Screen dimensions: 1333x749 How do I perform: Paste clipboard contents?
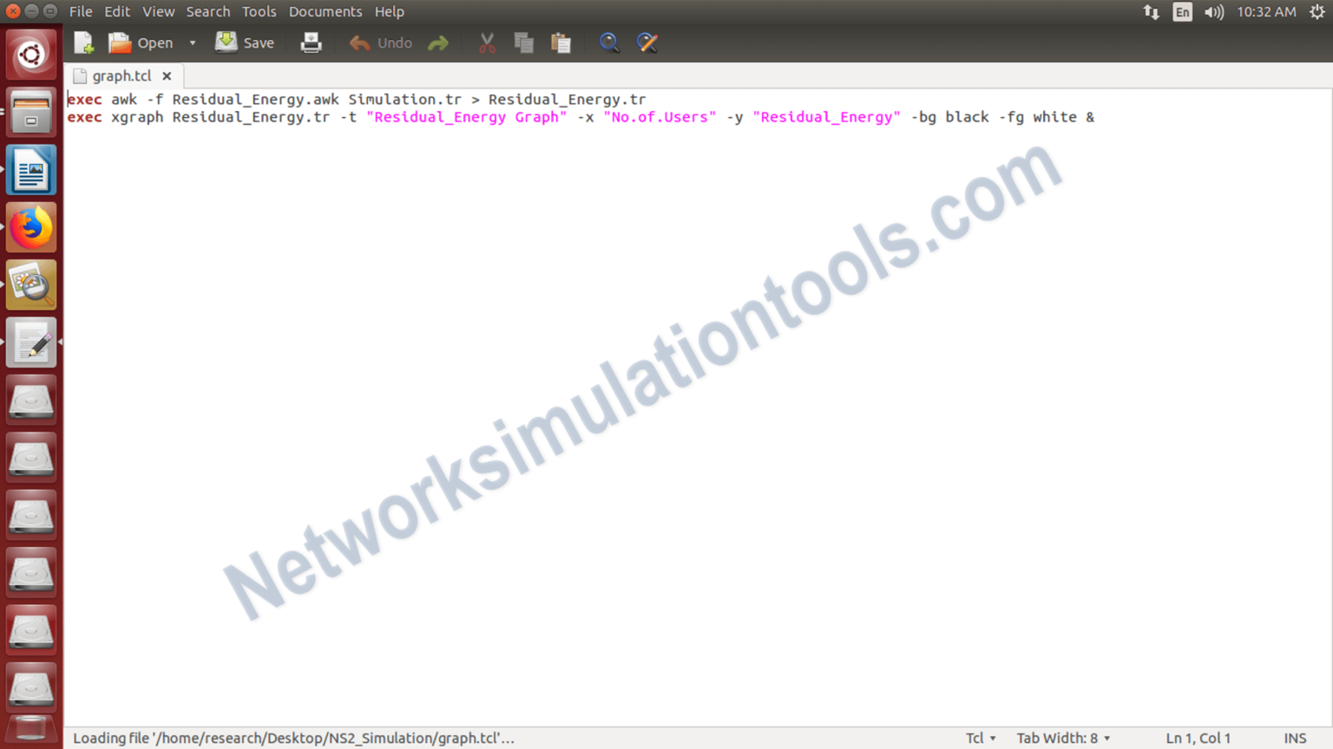(561, 42)
